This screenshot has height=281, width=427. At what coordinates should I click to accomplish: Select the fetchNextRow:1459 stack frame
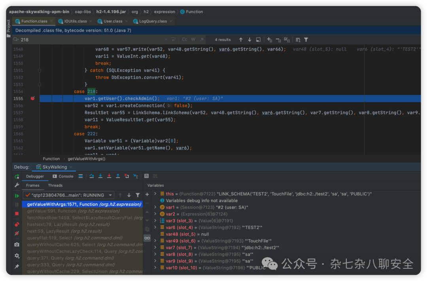pos(82,218)
